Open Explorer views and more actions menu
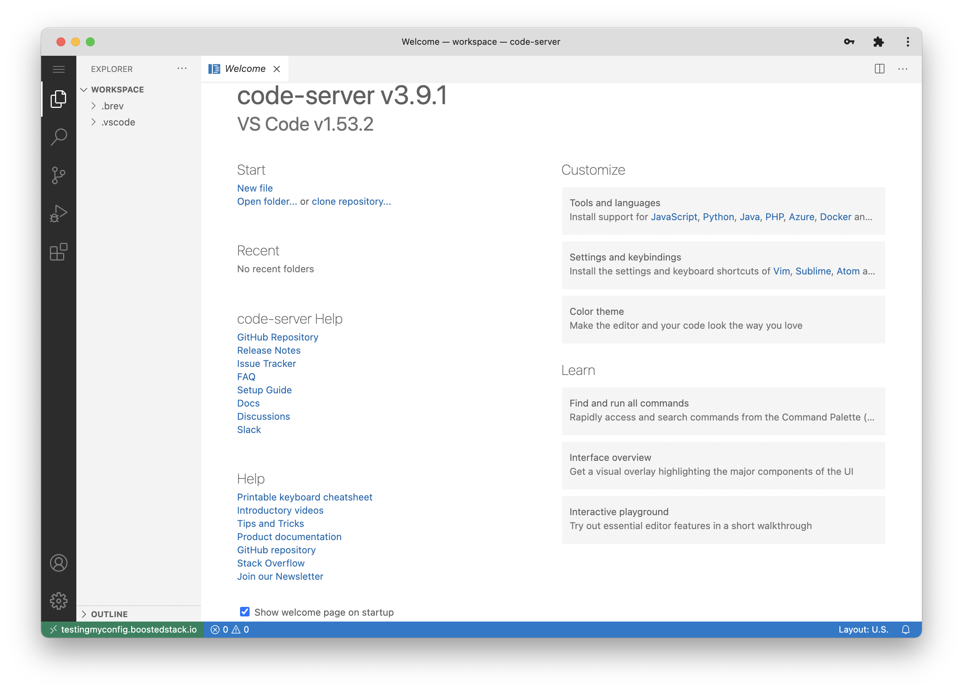 [x=182, y=69]
